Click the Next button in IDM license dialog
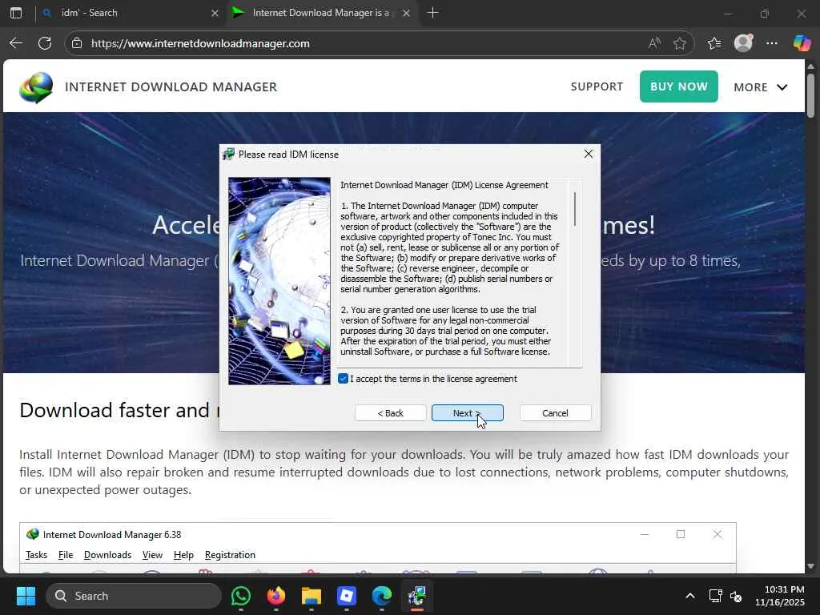Viewport: 820px width, 615px height. click(467, 413)
